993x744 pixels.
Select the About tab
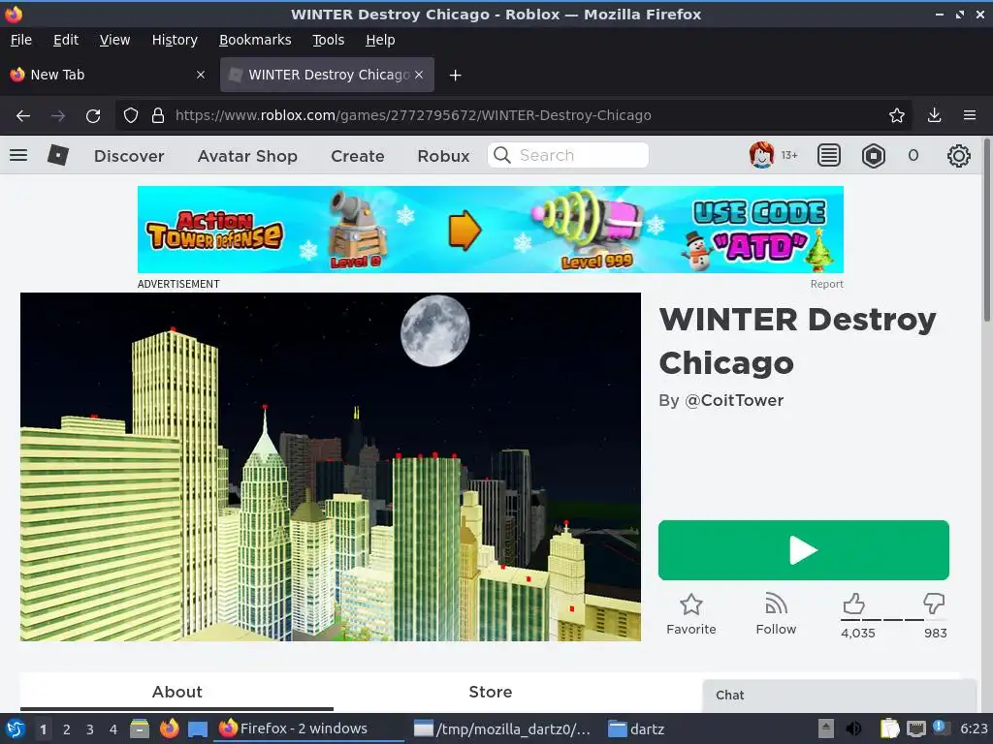(176, 692)
